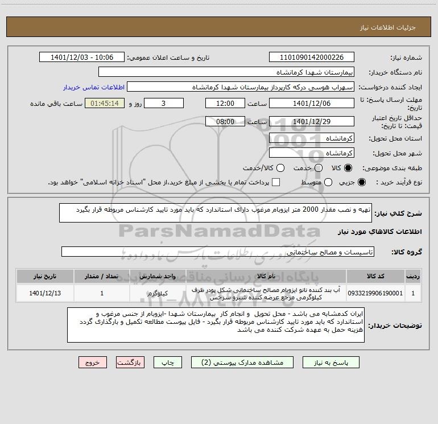This screenshot has height=424, width=438.
Task: Click the delivery province field استان کرمانشاه
Action: pyautogui.click(x=312, y=138)
